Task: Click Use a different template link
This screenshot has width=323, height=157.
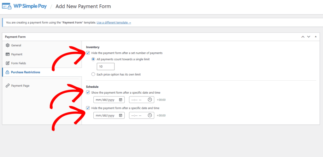Action: click(x=114, y=23)
